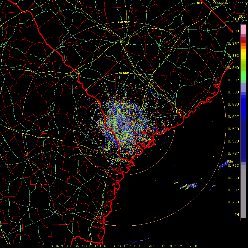Click the KCLX radar site center marker
248x248 pixels.
pyautogui.click(x=124, y=124)
